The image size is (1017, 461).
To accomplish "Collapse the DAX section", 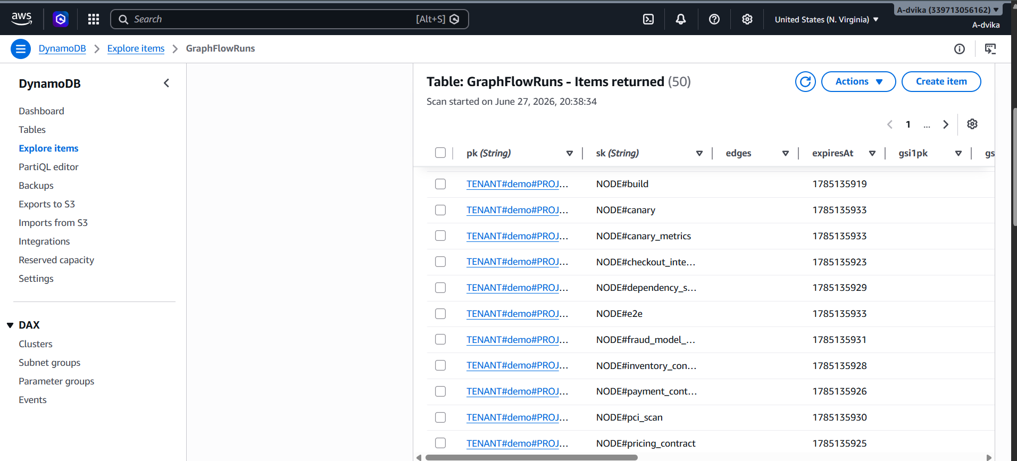I will 10,325.
